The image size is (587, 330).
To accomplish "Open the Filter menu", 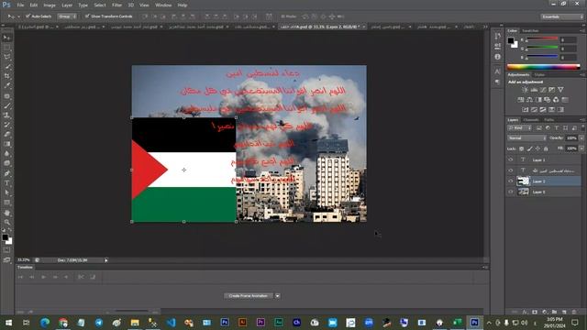I will pyautogui.click(x=116, y=5).
